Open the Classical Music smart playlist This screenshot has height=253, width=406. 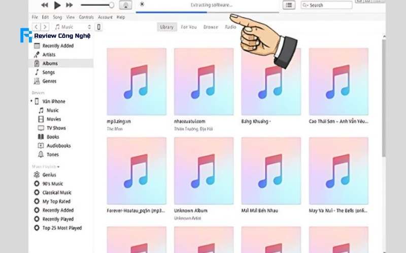point(57,192)
